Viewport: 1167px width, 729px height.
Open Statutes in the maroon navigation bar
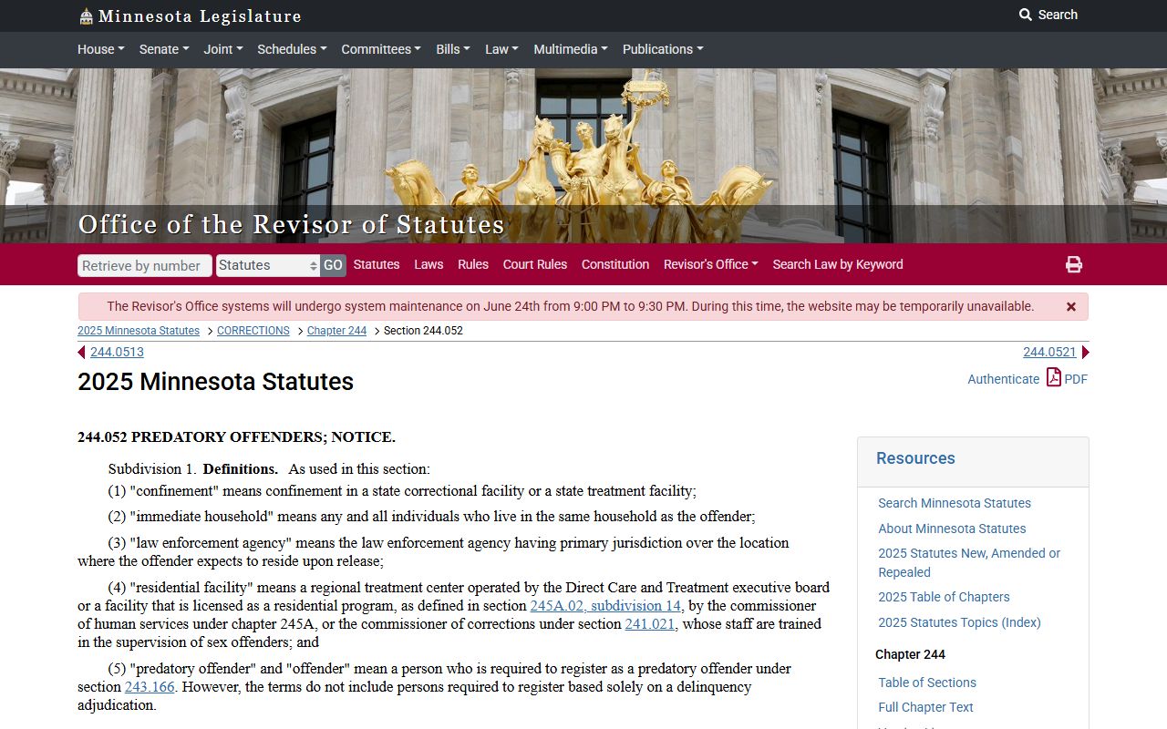pos(377,264)
